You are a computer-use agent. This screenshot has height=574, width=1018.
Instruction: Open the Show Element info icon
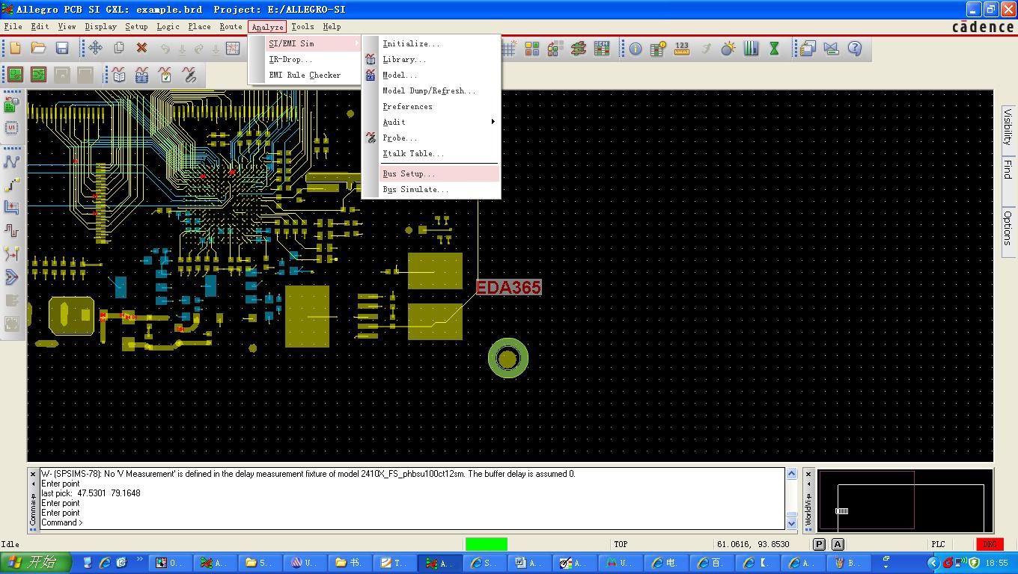635,49
